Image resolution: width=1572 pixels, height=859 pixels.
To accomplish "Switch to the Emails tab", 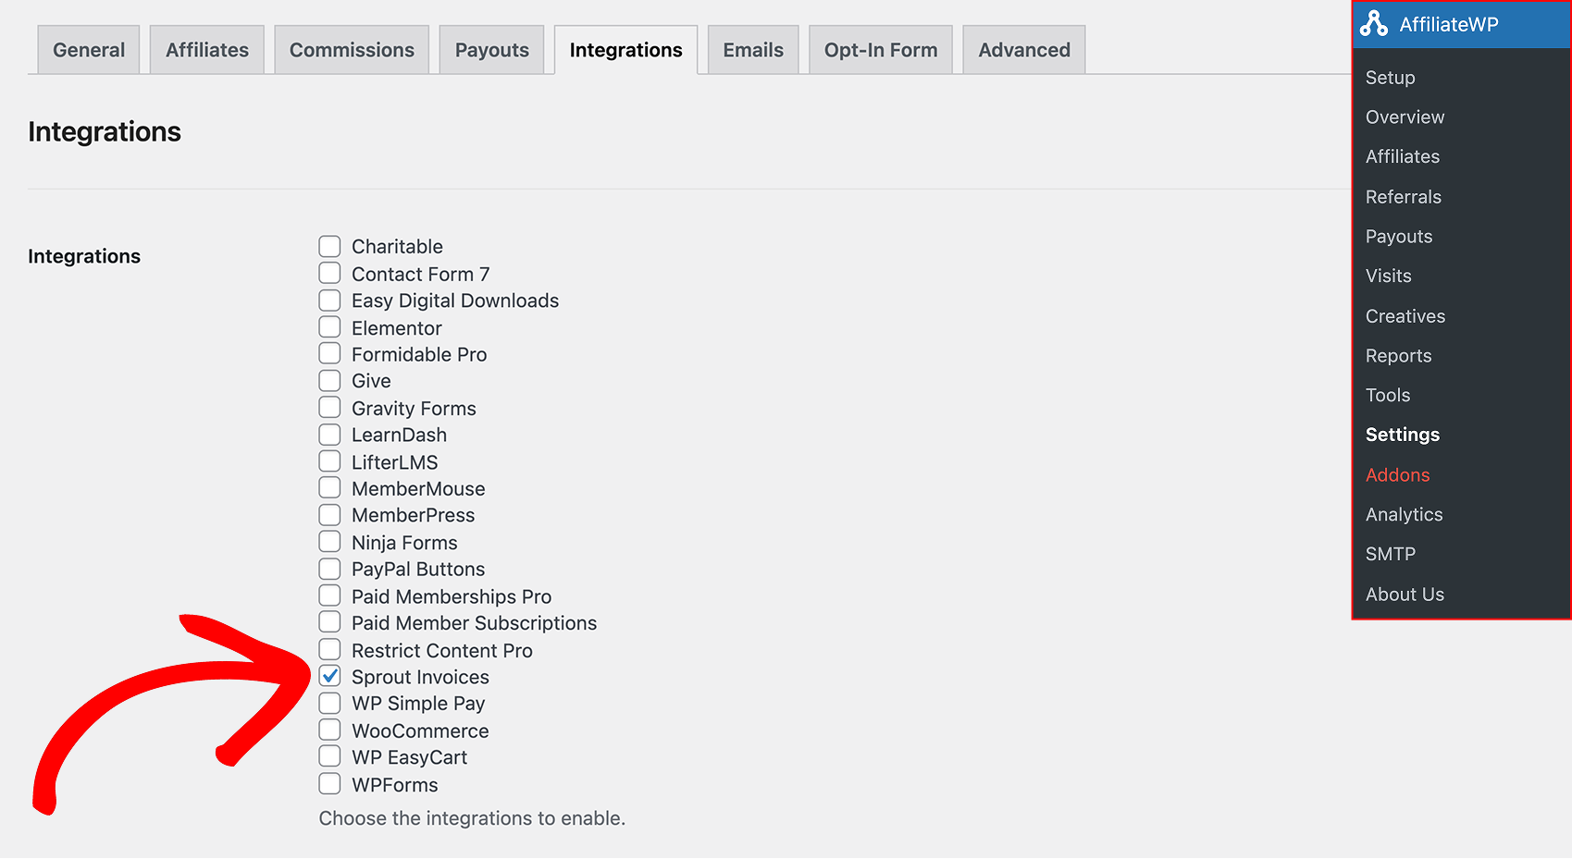I will coord(752,50).
